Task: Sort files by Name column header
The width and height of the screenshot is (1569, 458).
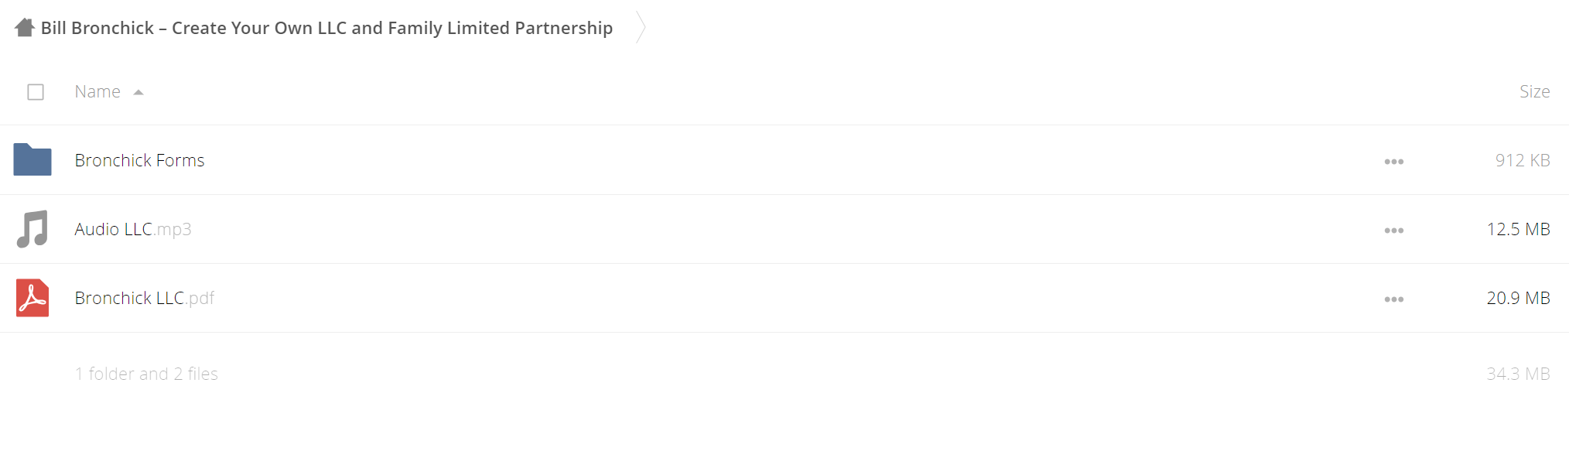Action: 97,91
